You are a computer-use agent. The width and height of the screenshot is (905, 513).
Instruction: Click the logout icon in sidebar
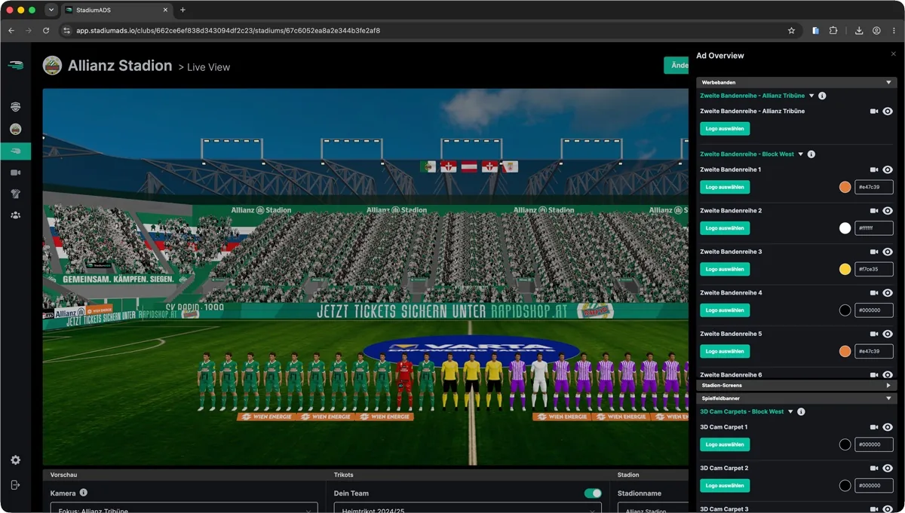15,485
